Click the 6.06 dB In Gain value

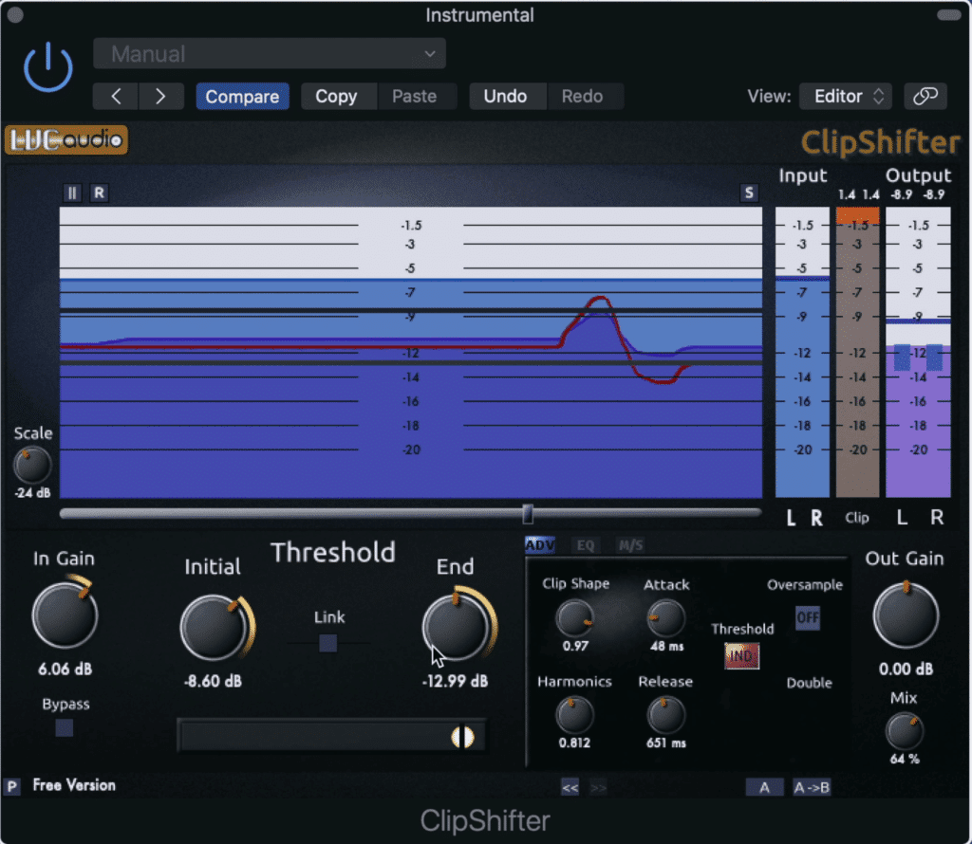pyautogui.click(x=65, y=670)
